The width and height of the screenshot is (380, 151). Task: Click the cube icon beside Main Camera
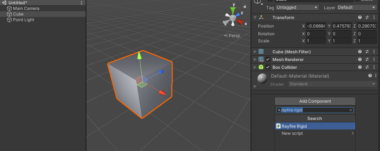click(x=10, y=8)
